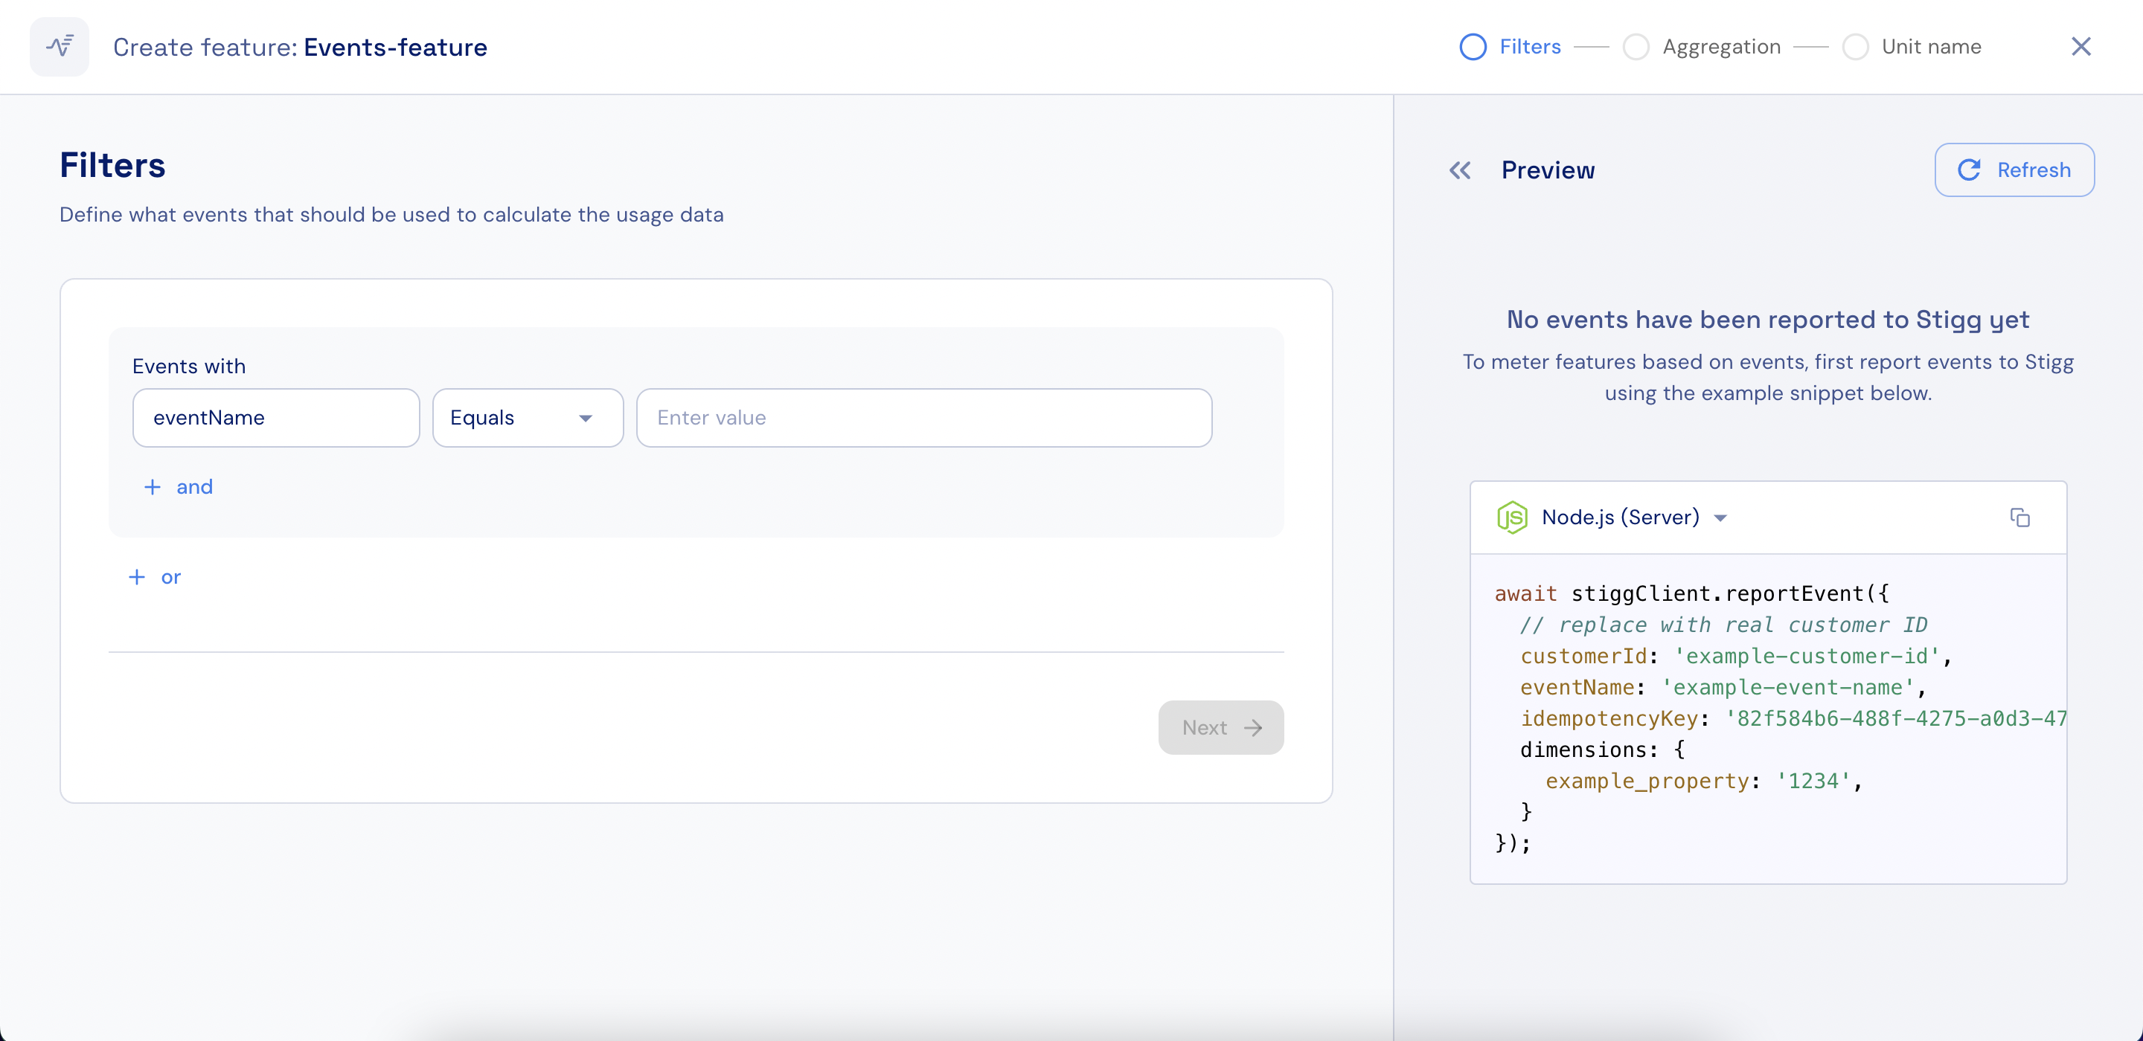Click the plus icon beside 'or'

[136, 577]
